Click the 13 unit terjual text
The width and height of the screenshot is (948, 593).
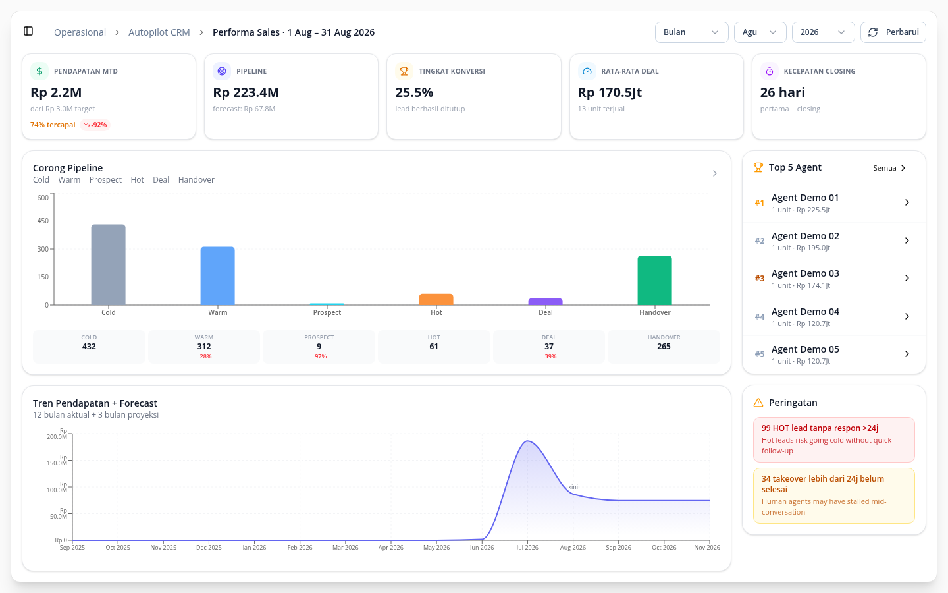click(x=601, y=109)
